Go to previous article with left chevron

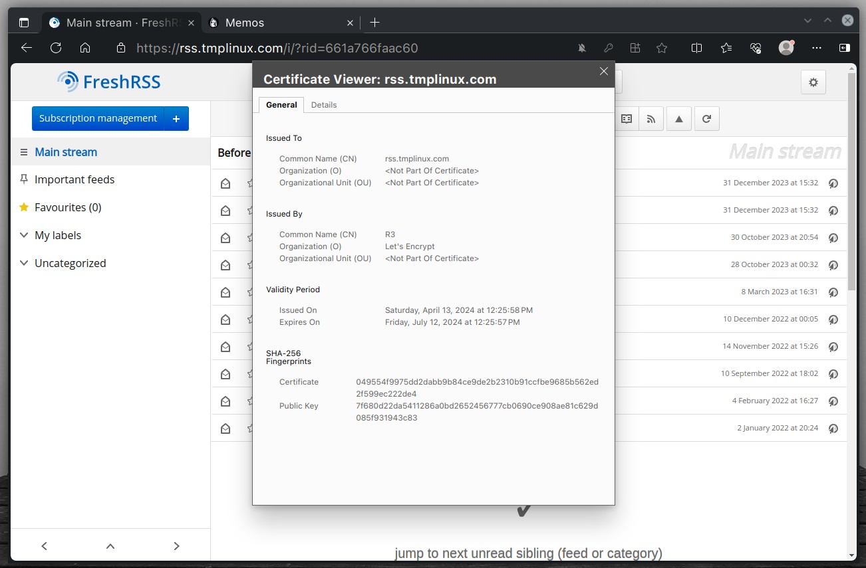click(45, 546)
